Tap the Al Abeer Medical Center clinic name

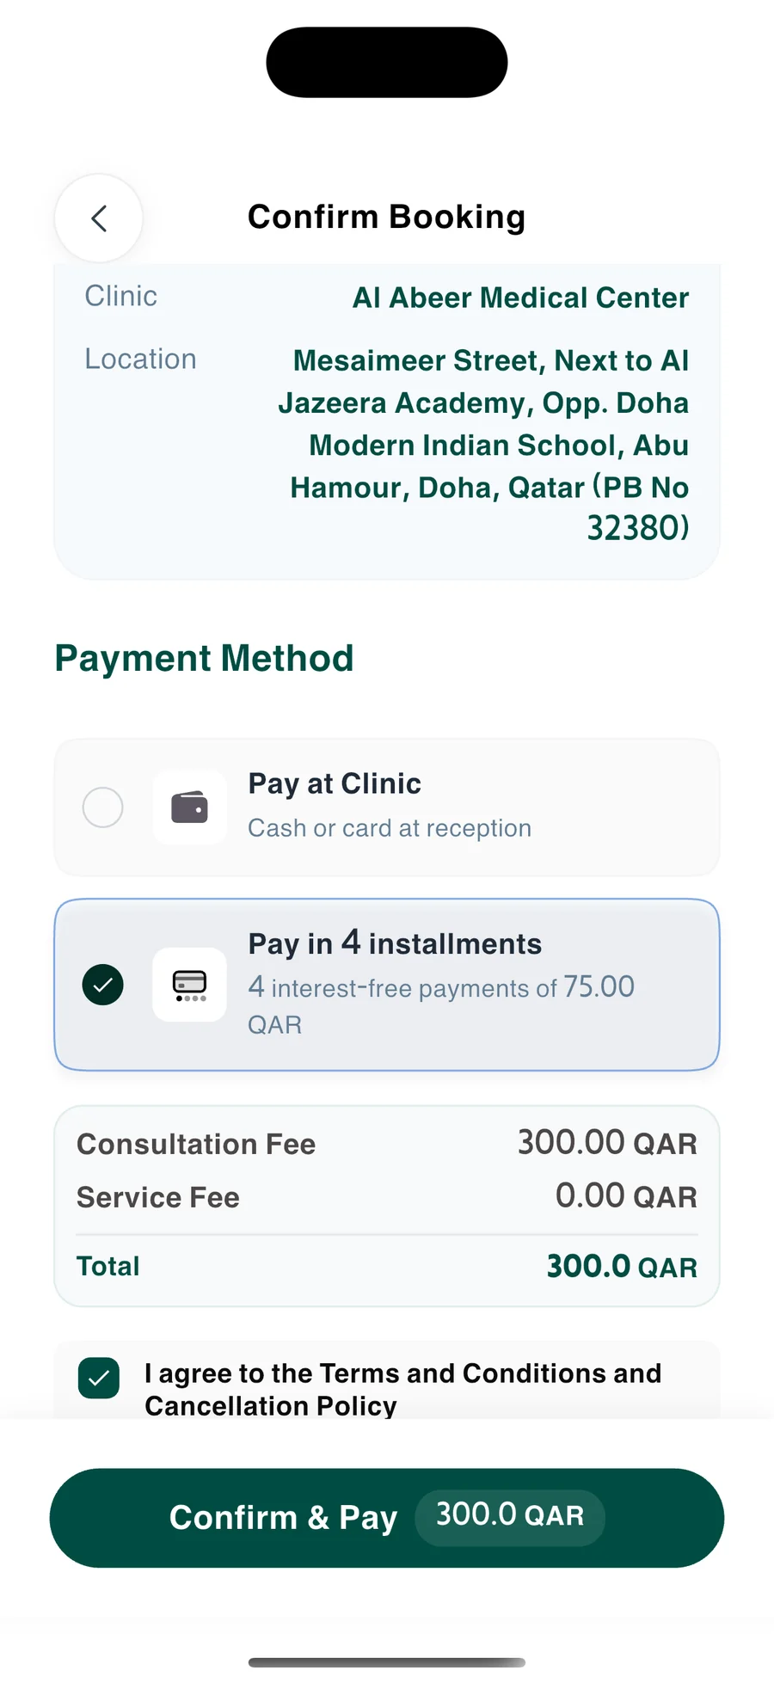pos(520,298)
